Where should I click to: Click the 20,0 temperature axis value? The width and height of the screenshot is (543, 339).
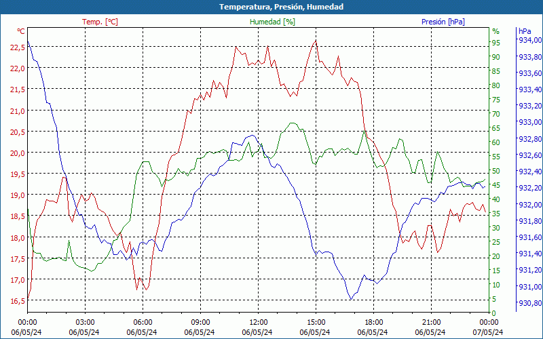coord(18,153)
